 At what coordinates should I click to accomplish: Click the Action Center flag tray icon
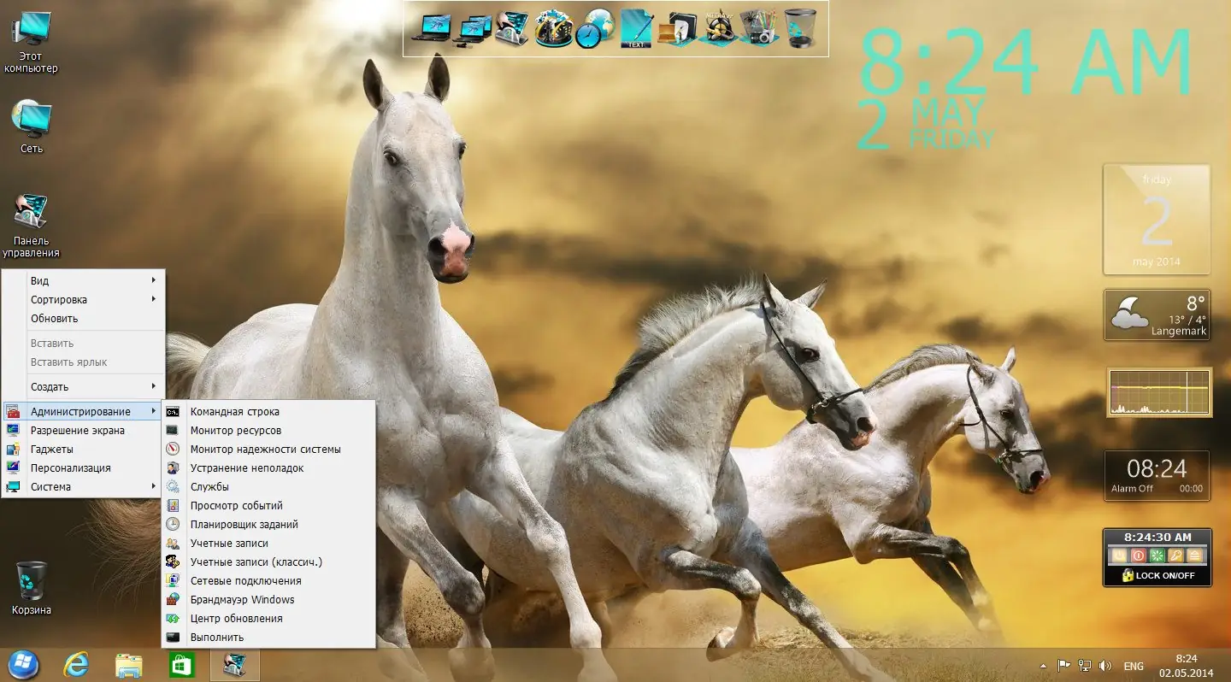point(1064,666)
